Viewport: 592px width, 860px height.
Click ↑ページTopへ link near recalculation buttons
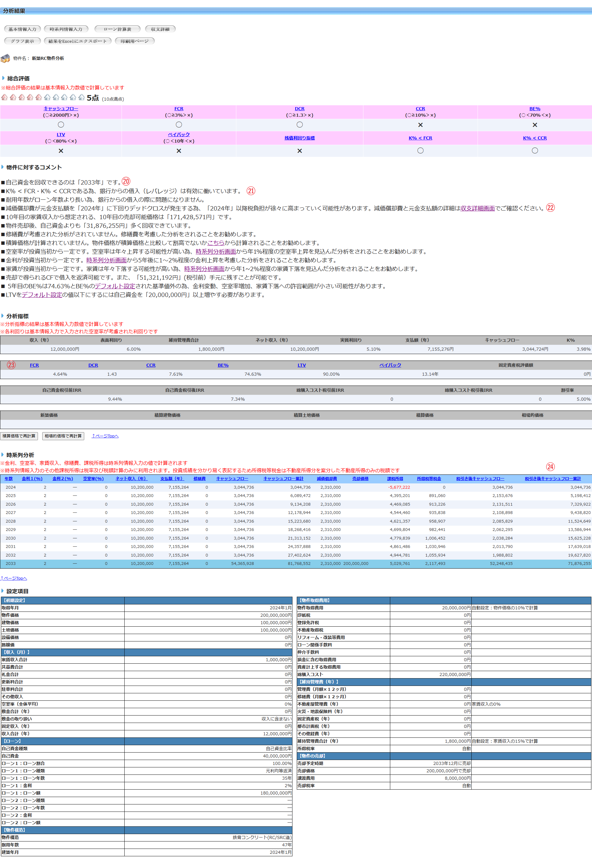point(105,436)
